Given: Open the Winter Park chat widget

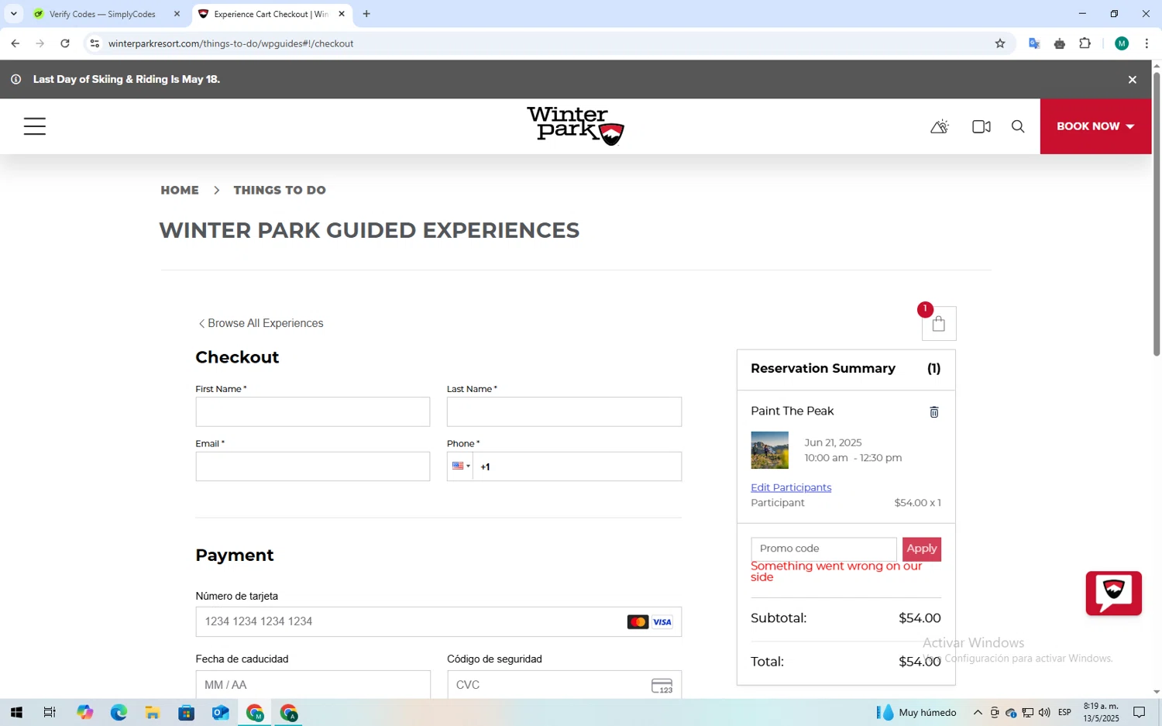Looking at the screenshot, I should pyautogui.click(x=1114, y=594).
